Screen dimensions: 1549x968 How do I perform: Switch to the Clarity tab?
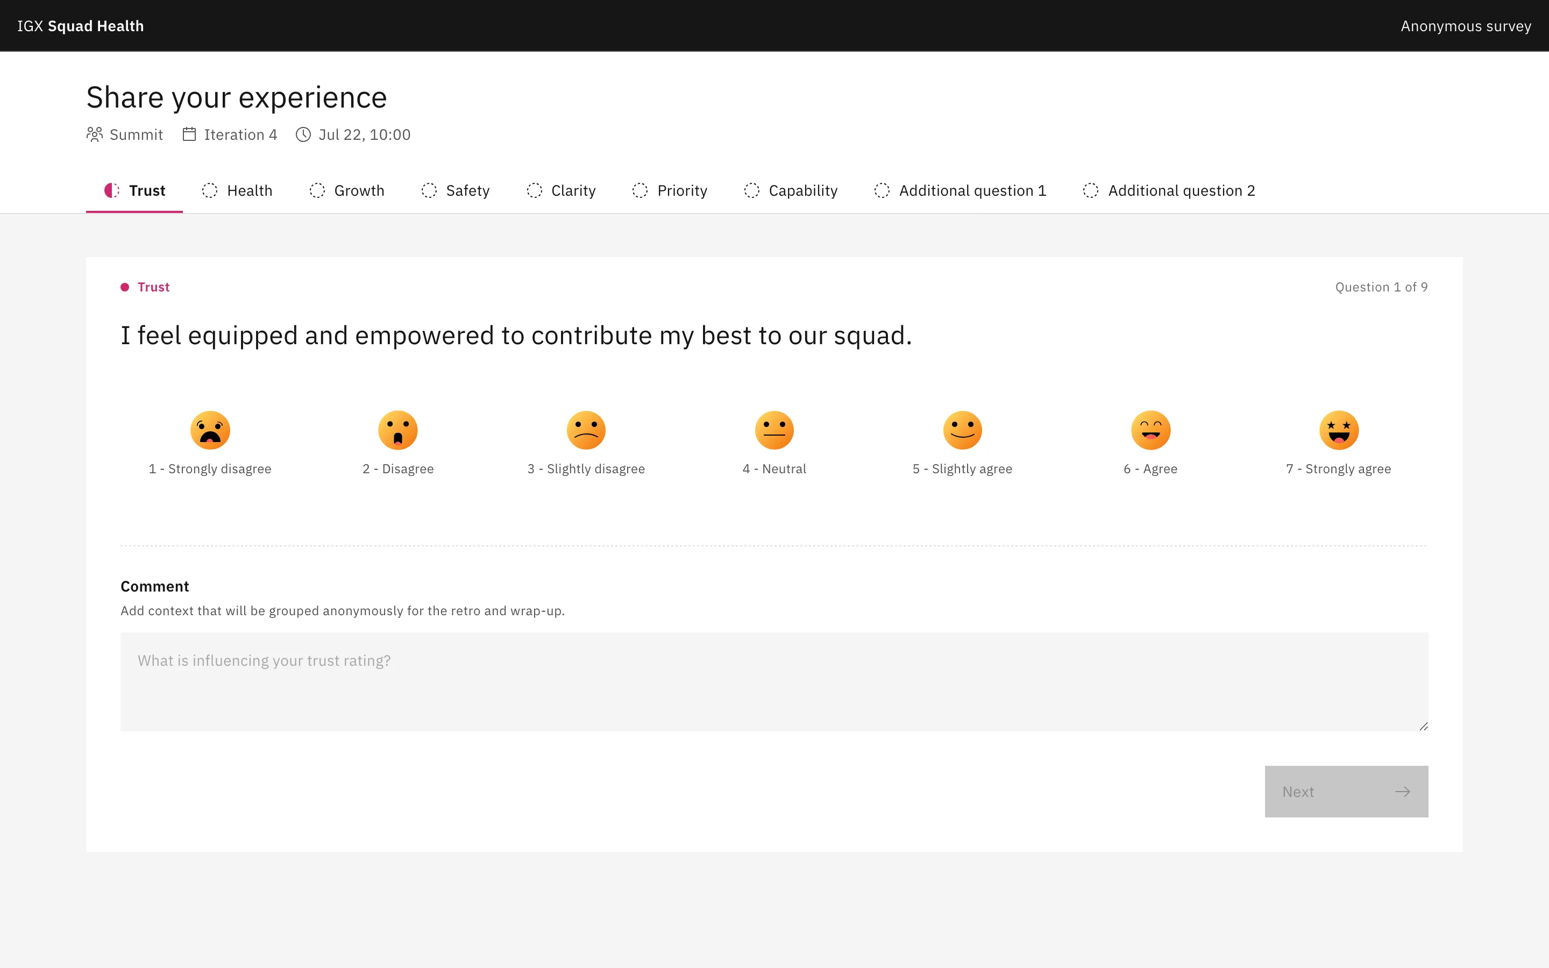click(561, 191)
